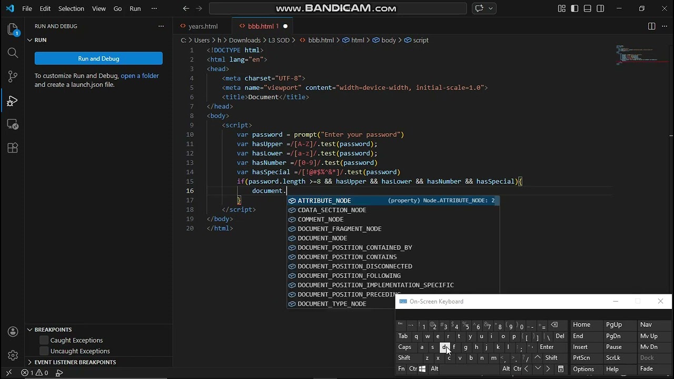
Task: Open the View menu
Action: pyautogui.click(x=98, y=8)
